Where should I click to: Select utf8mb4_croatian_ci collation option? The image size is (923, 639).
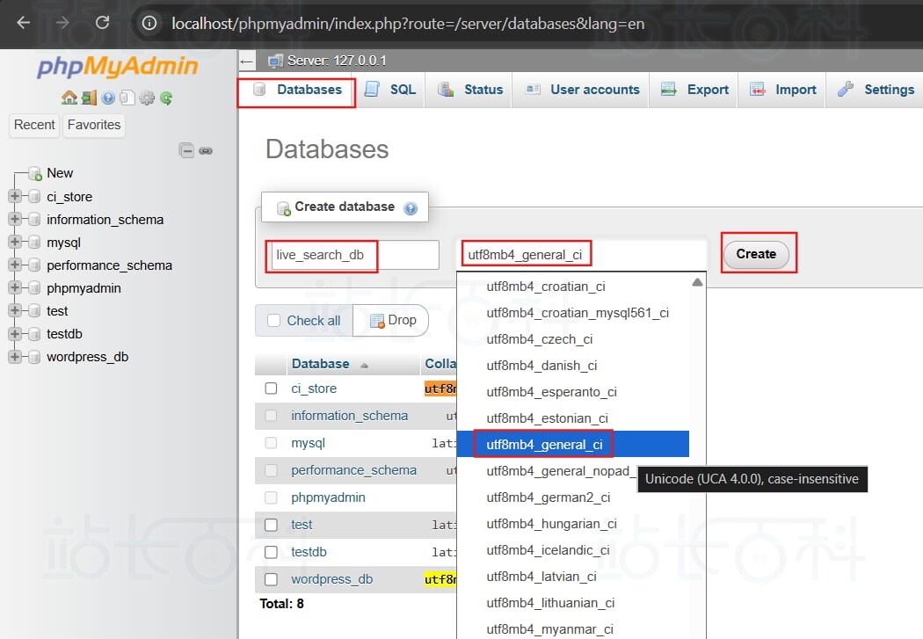coord(573,287)
